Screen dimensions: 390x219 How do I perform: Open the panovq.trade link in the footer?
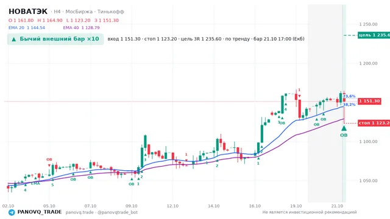point(80,212)
